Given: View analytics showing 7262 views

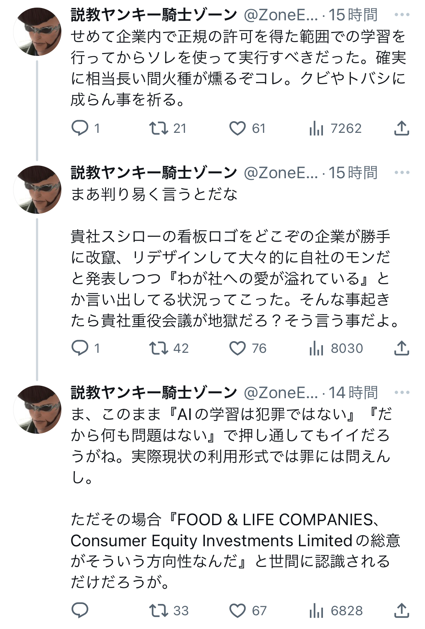Looking at the screenshot, I should (316, 128).
